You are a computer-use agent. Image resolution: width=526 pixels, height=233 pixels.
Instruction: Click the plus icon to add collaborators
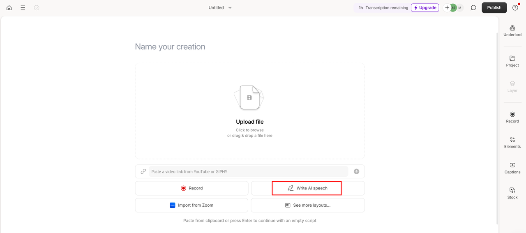click(x=447, y=8)
